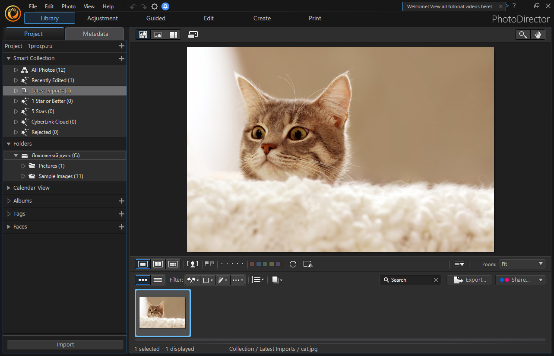Image resolution: width=554 pixels, height=356 pixels.
Task: Click the blue notification bell icon
Action: (x=165, y=6)
